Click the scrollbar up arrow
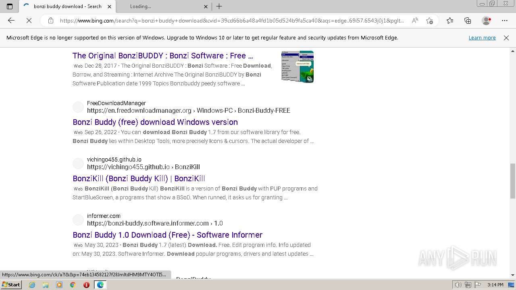The image size is (516, 290). [513, 51]
